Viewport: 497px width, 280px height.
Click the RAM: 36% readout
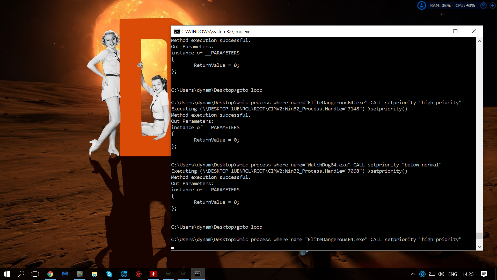pos(440,5)
